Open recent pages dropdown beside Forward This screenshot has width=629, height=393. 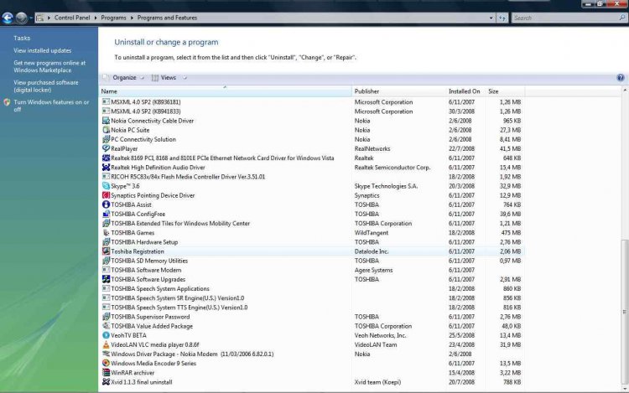click(x=31, y=18)
